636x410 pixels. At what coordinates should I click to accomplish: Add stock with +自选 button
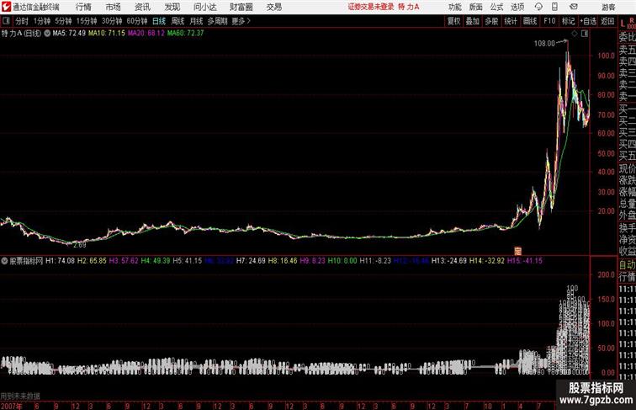[x=588, y=21]
